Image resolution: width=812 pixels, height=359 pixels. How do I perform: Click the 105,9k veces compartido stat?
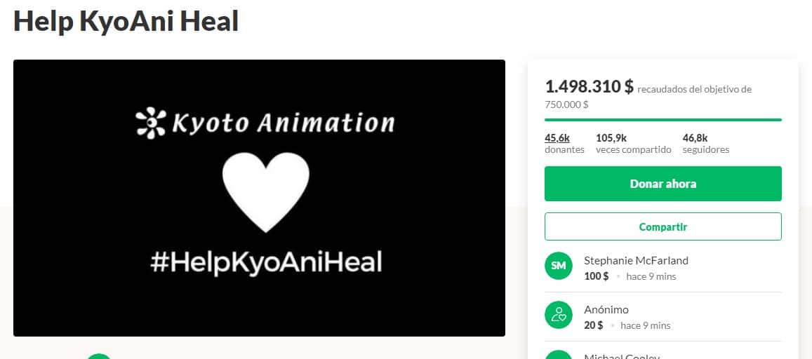633,143
